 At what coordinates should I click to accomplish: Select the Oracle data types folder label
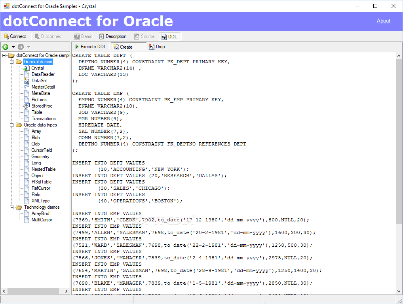pyautogui.click(x=40, y=125)
